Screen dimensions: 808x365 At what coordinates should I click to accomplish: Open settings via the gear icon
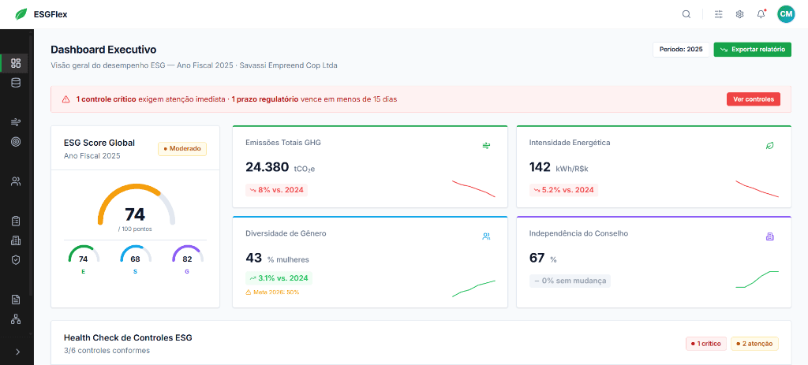(x=739, y=14)
